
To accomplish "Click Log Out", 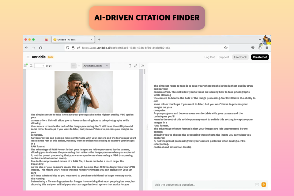I will click(209, 57).
